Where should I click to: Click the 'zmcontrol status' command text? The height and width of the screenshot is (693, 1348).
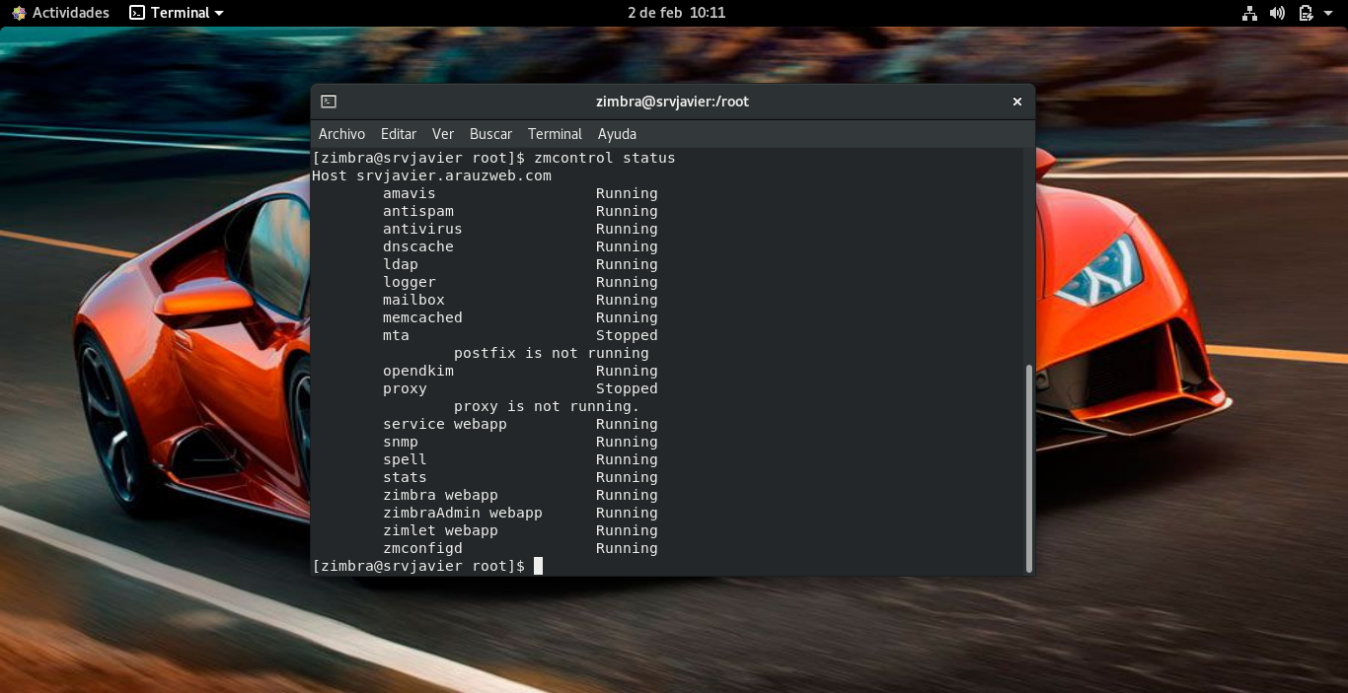(604, 158)
